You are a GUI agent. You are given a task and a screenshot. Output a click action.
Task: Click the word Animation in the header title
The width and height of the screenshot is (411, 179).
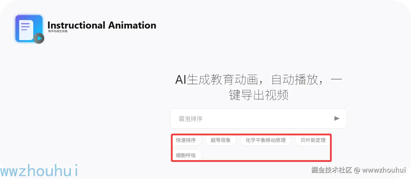[132, 25]
